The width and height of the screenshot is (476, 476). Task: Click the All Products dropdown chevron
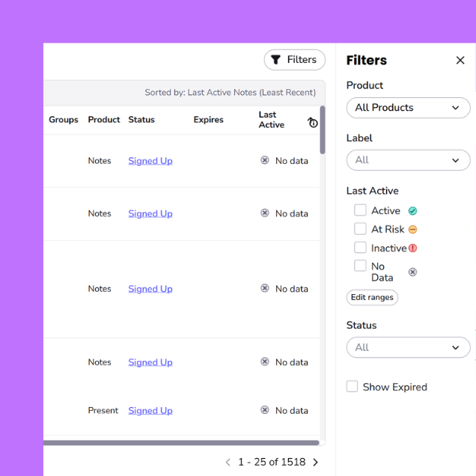coord(455,108)
